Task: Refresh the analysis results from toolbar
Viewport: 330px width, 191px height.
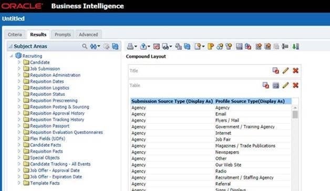Action: pos(187,46)
